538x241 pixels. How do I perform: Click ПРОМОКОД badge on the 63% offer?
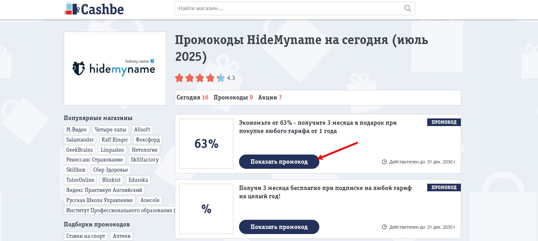tap(444, 122)
